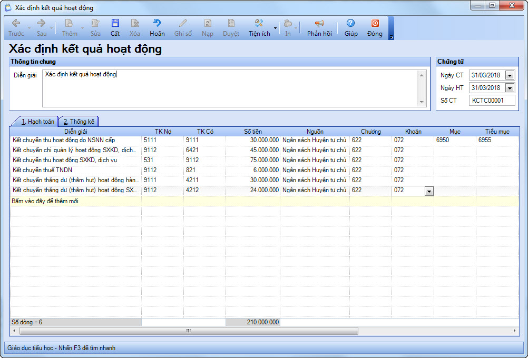528x358 pixels.
Task: Click TK Có cell 4211
Action: tap(205, 181)
